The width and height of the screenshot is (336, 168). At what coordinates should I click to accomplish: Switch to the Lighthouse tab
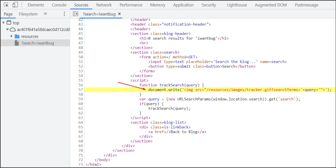click(237, 5)
